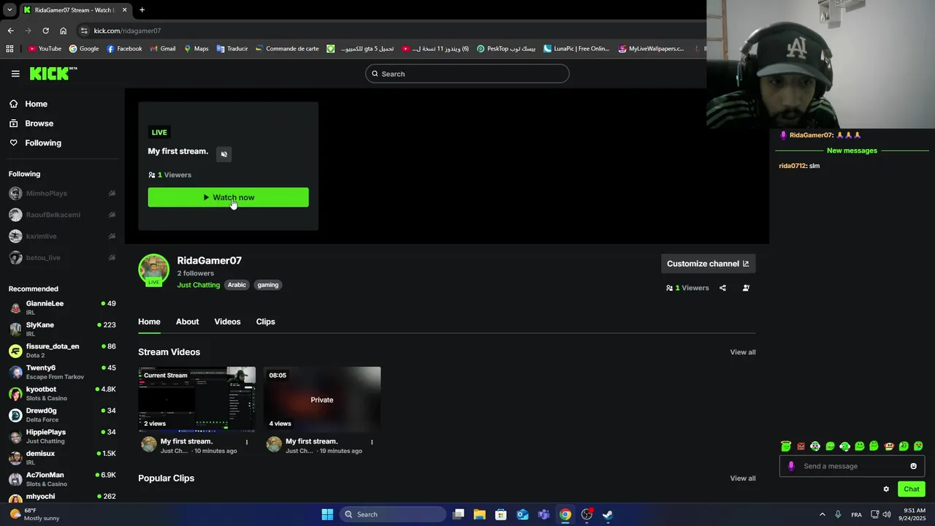The width and height of the screenshot is (935, 526).
Task: Click the Watch now button
Action: coord(228,197)
